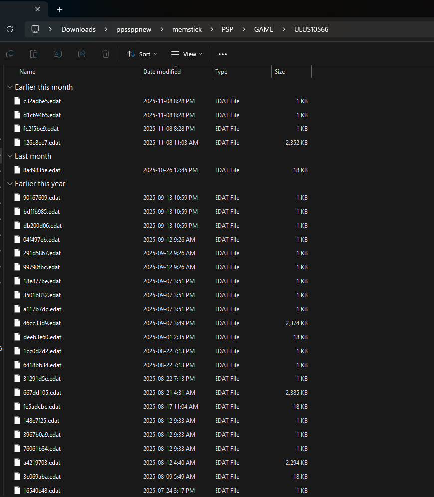Go to PSP folder in address bar
Image resolution: width=434 pixels, height=497 pixels.
tap(227, 29)
